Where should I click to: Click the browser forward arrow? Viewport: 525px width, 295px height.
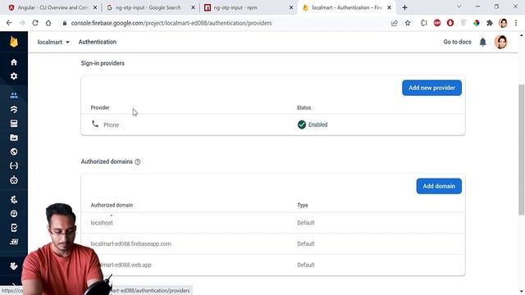tap(22, 23)
